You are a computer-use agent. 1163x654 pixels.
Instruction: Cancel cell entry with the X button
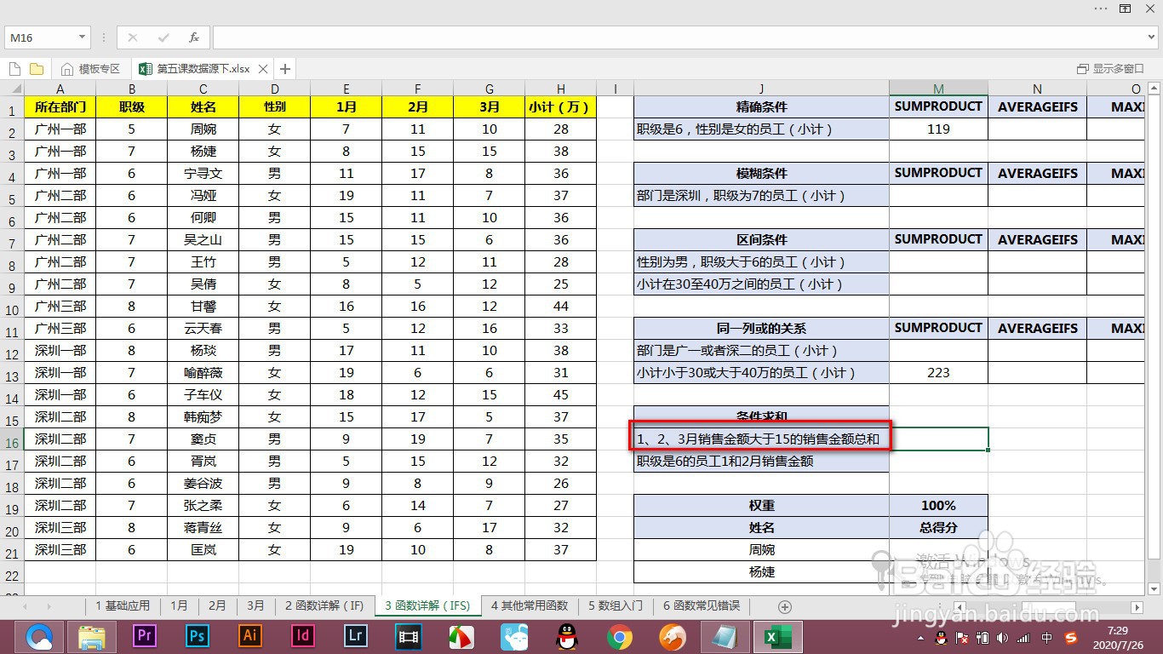(x=133, y=37)
